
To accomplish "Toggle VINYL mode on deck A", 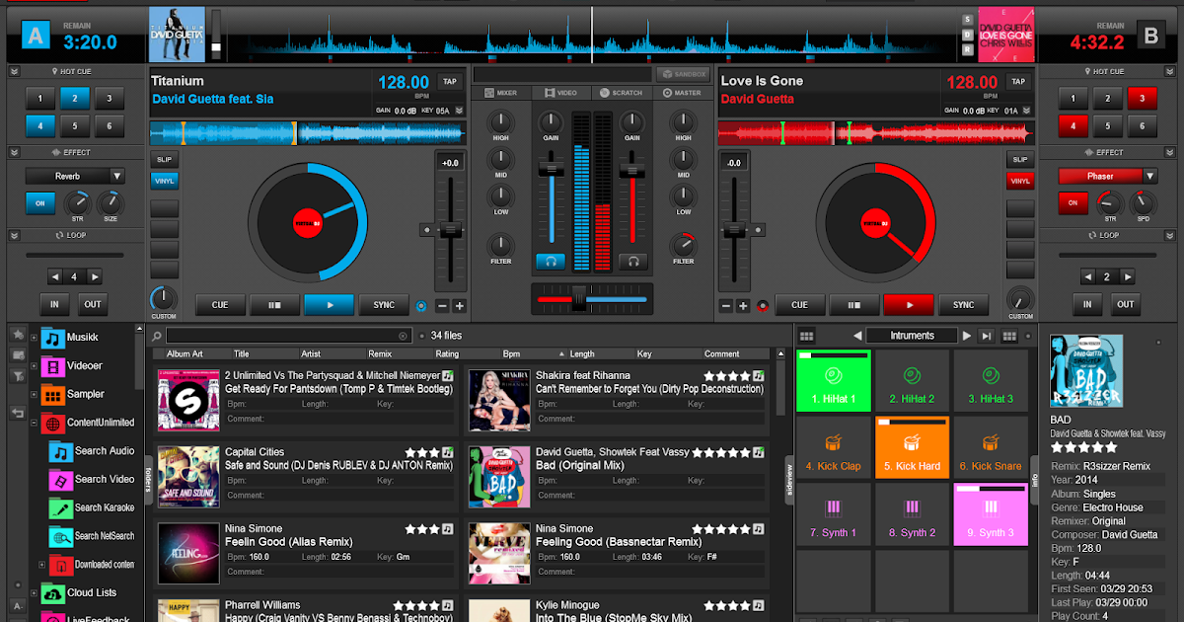I will coord(164,181).
